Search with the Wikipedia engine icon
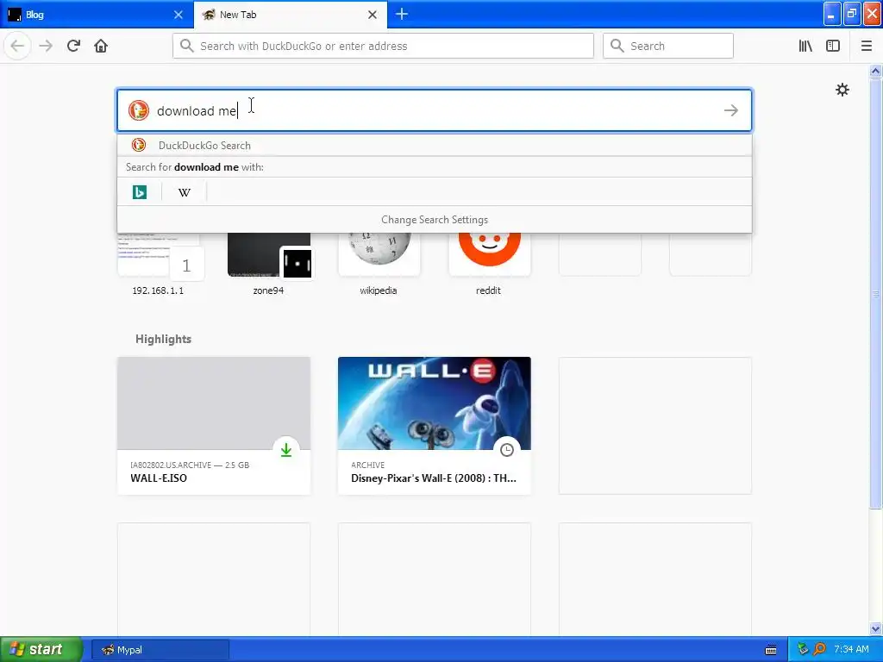 [x=185, y=192]
